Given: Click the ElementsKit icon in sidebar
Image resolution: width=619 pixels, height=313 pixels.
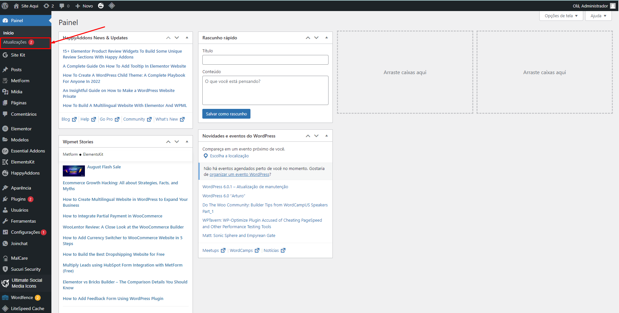Looking at the screenshot, I should pos(5,162).
